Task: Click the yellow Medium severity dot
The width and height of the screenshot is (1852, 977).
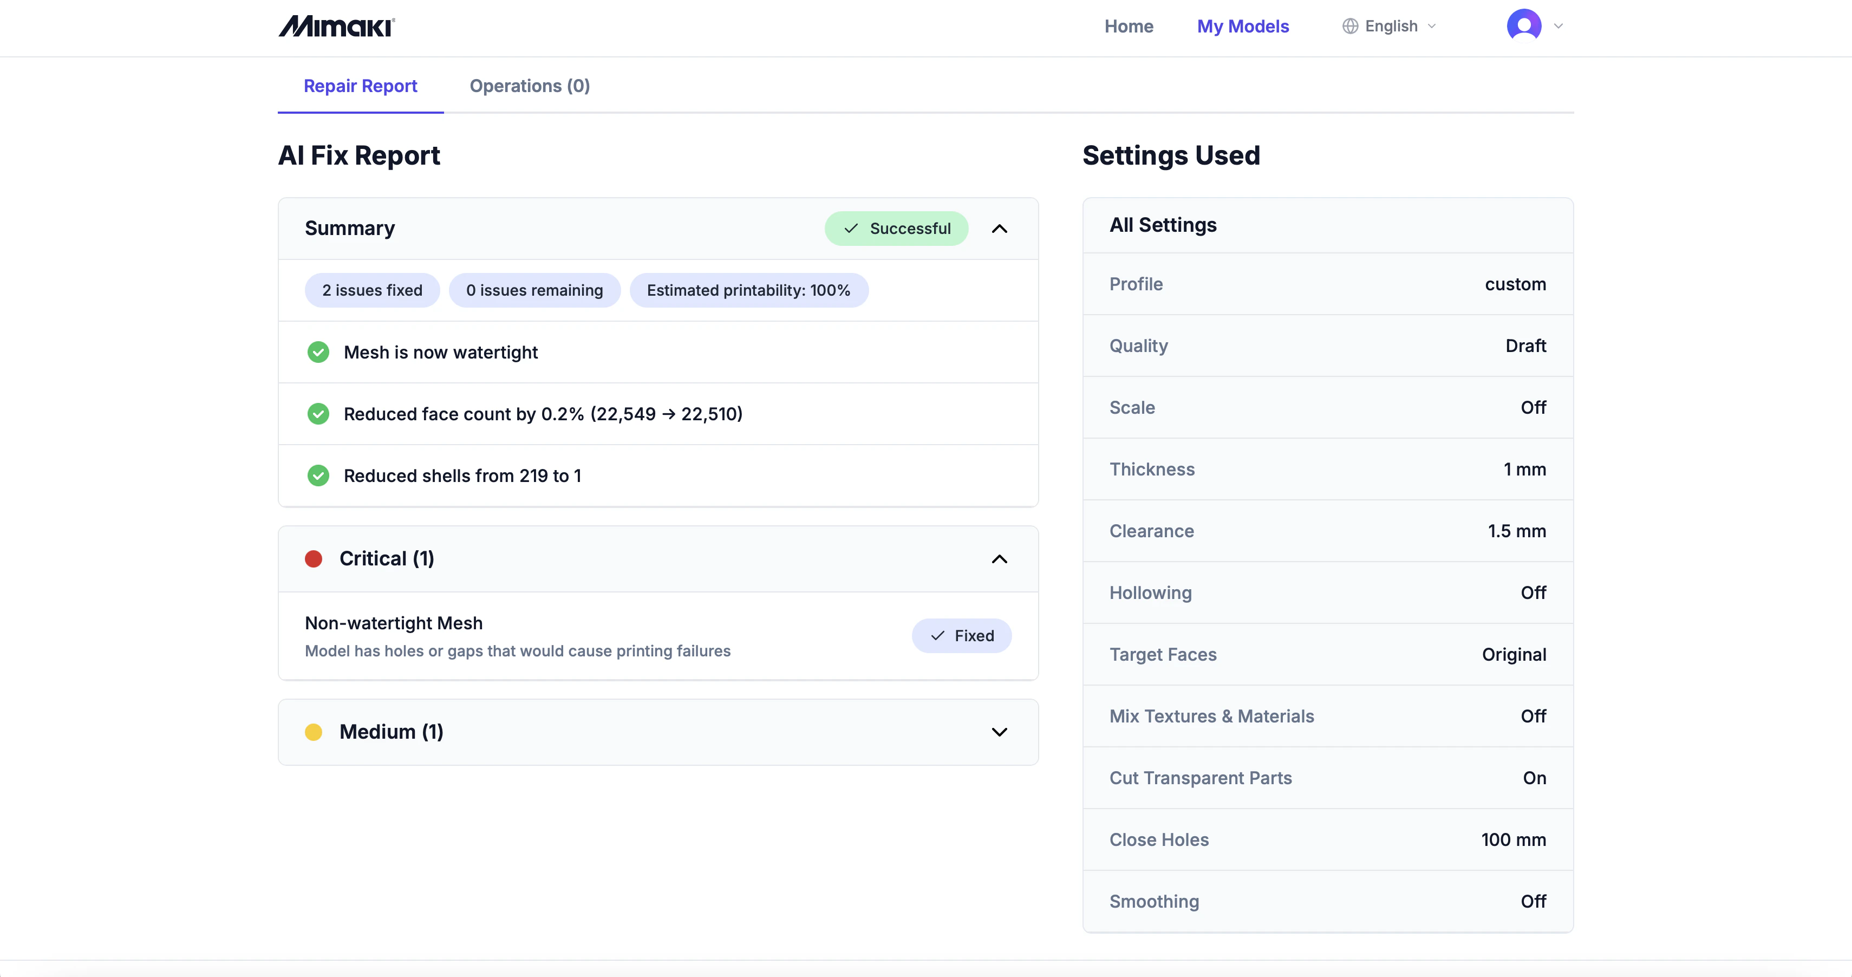Action: [314, 732]
